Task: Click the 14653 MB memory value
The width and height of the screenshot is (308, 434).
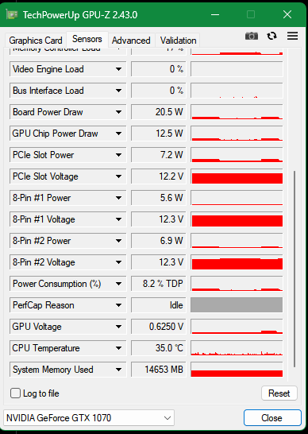Action: click(x=159, y=370)
